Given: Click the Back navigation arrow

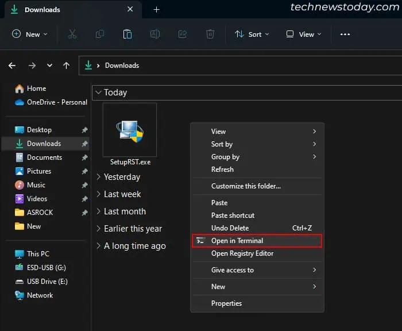Looking at the screenshot, I should coord(12,66).
